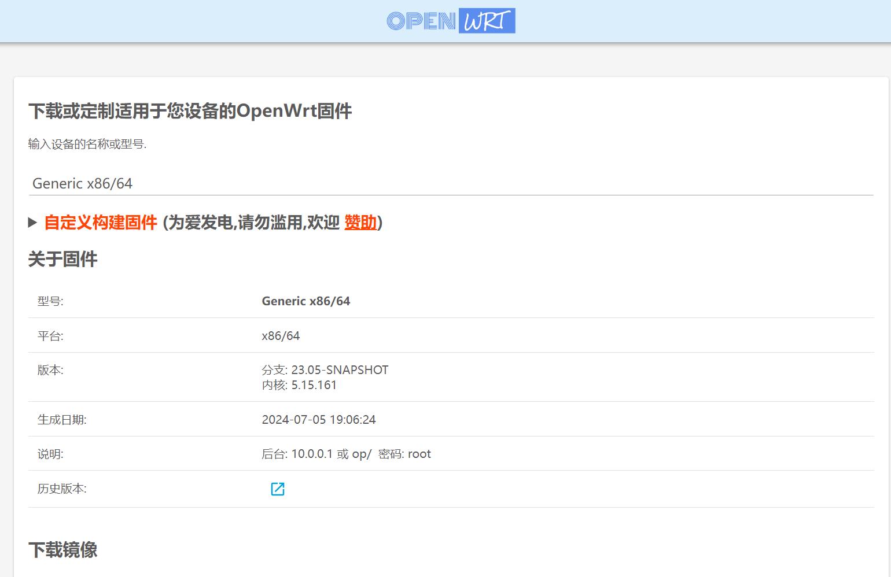
Task: Click the build date 2024-07-05 19:06:24
Action: (x=319, y=420)
